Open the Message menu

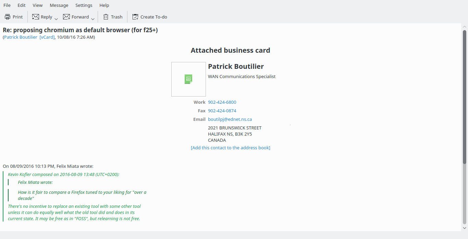click(x=59, y=5)
